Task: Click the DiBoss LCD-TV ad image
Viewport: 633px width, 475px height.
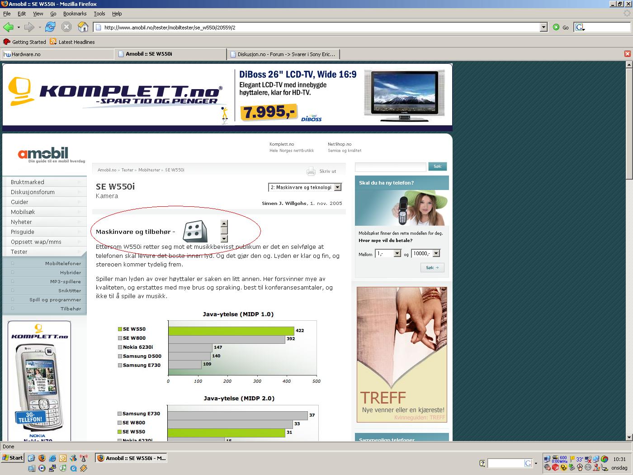Action: (404, 96)
